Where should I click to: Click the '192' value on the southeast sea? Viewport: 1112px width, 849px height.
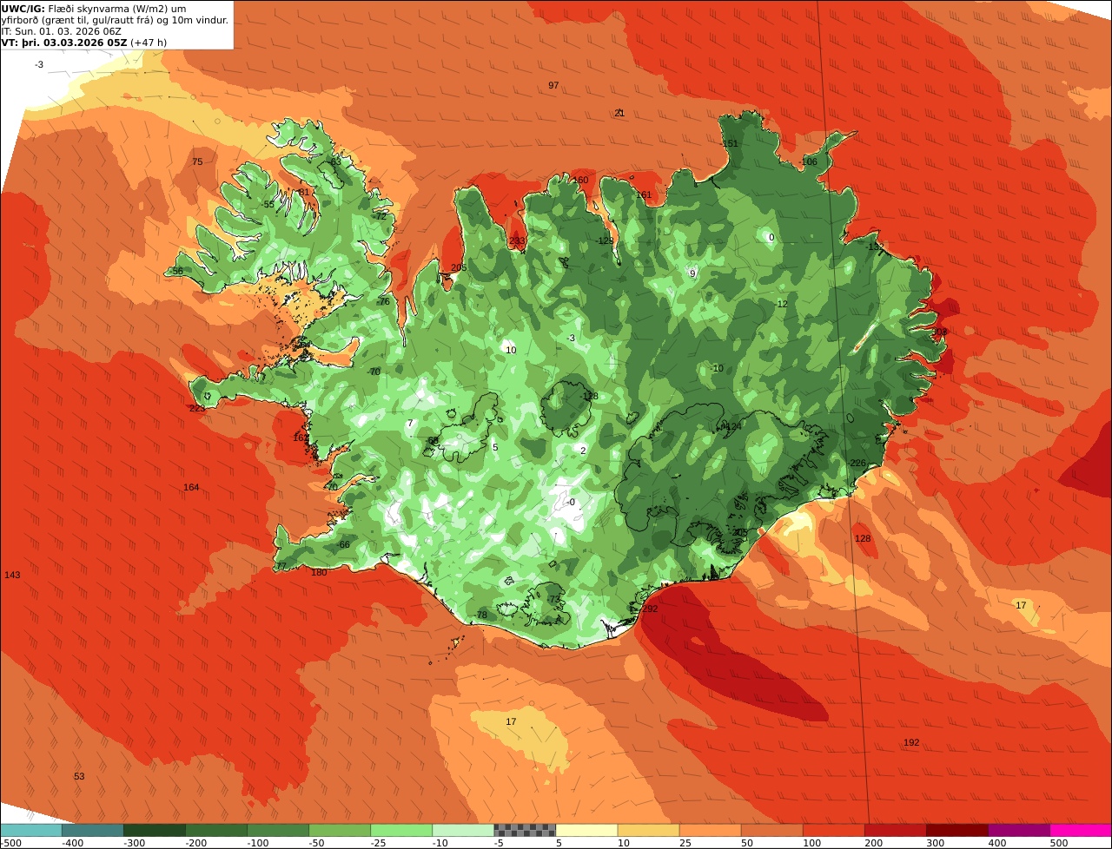910,743
